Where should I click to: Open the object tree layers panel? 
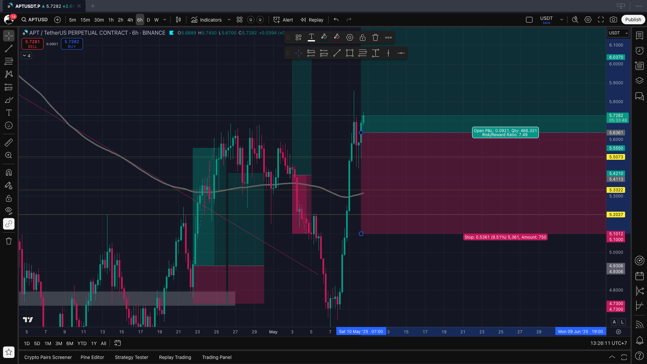[639, 80]
